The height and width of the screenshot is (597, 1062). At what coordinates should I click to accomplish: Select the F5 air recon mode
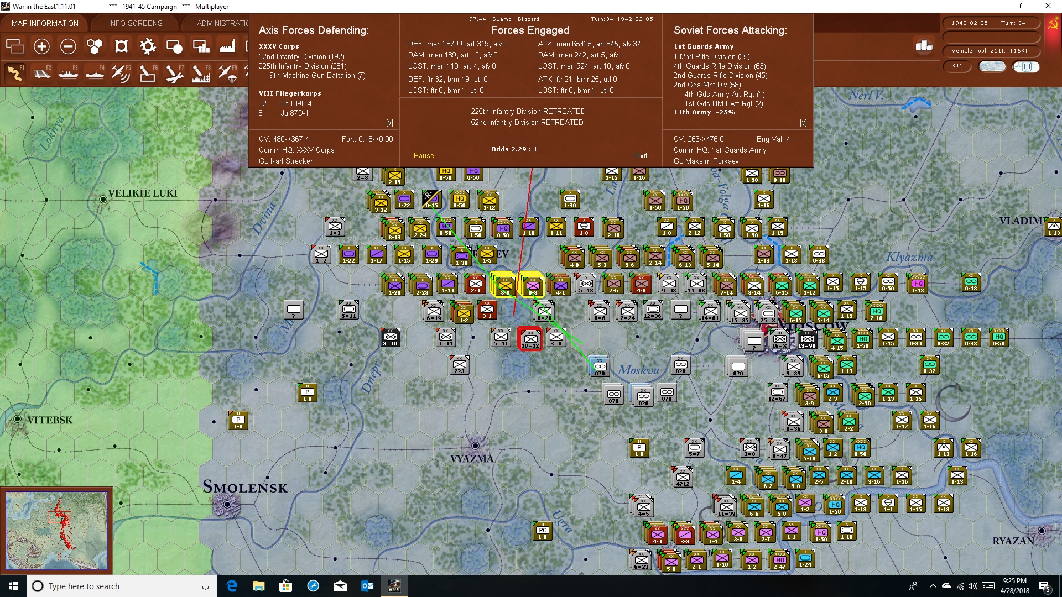[121, 73]
